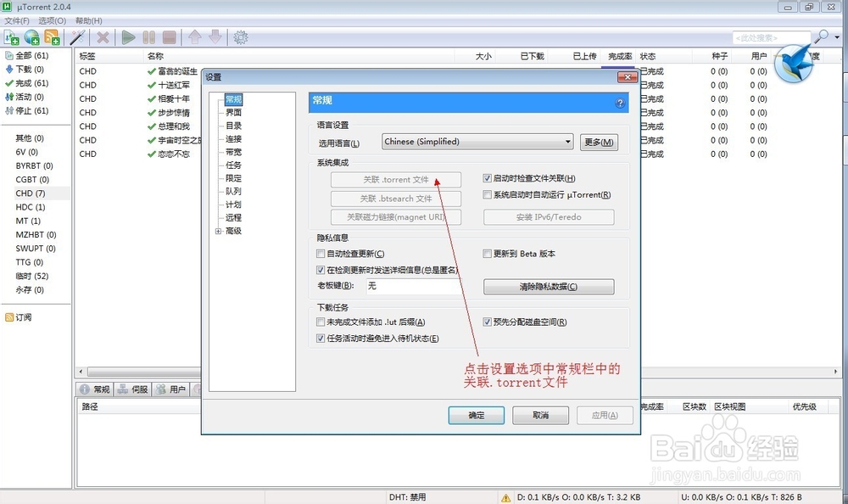Click the yellow warning icon in the status bar

(505, 497)
